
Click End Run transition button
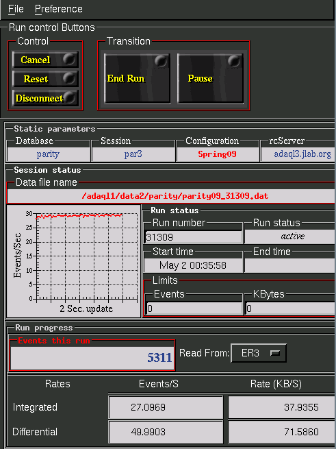137,78
